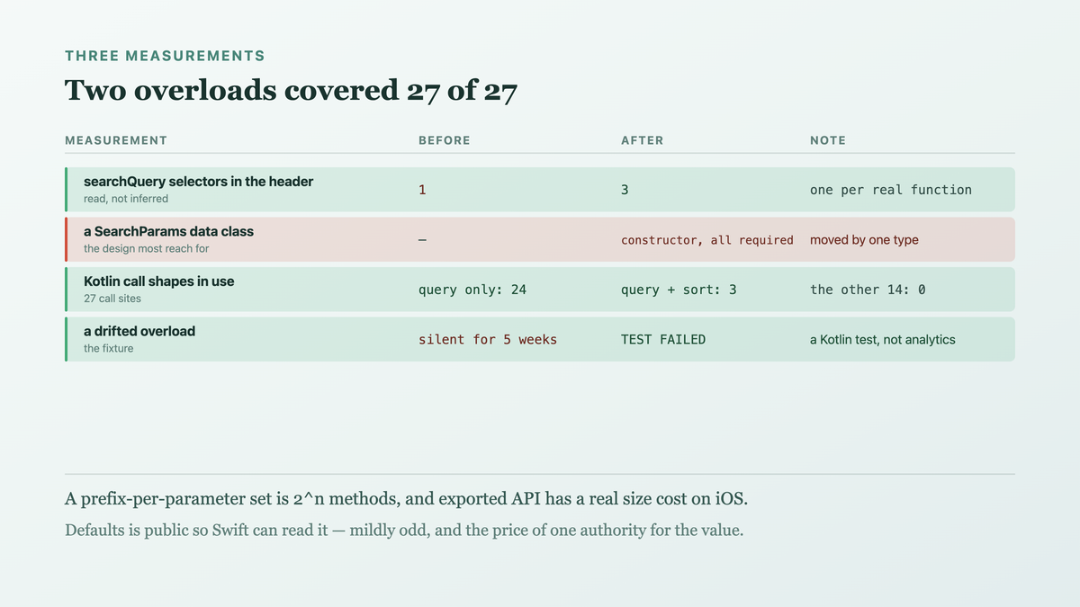Click the 'TEST FAILED' cell

click(663, 340)
